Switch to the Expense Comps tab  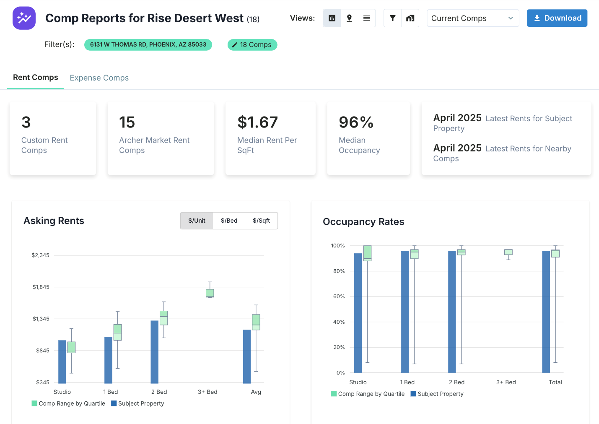click(x=99, y=78)
